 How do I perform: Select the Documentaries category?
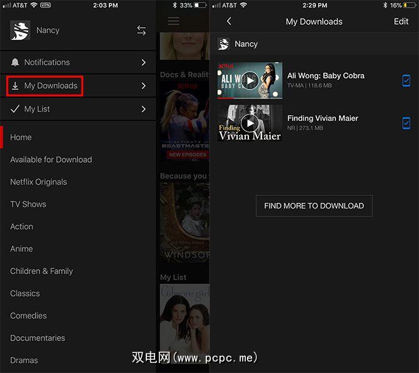pyautogui.click(x=38, y=338)
